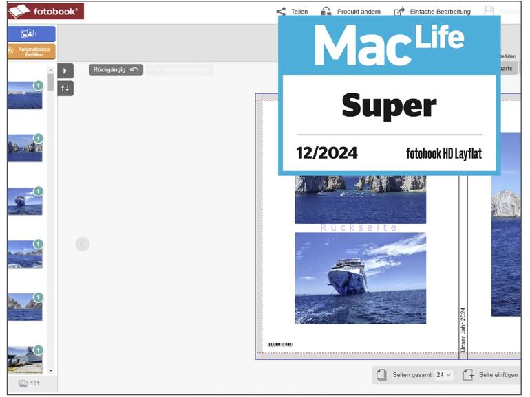Expand photo panel with arrow button
Image resolution: width=530 pixels, height=397 pixels.
coord(65,71)
